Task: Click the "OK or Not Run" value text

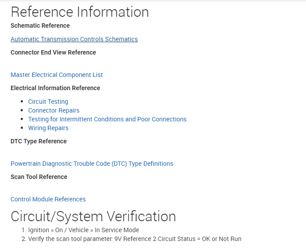Action: coord(221,239)
